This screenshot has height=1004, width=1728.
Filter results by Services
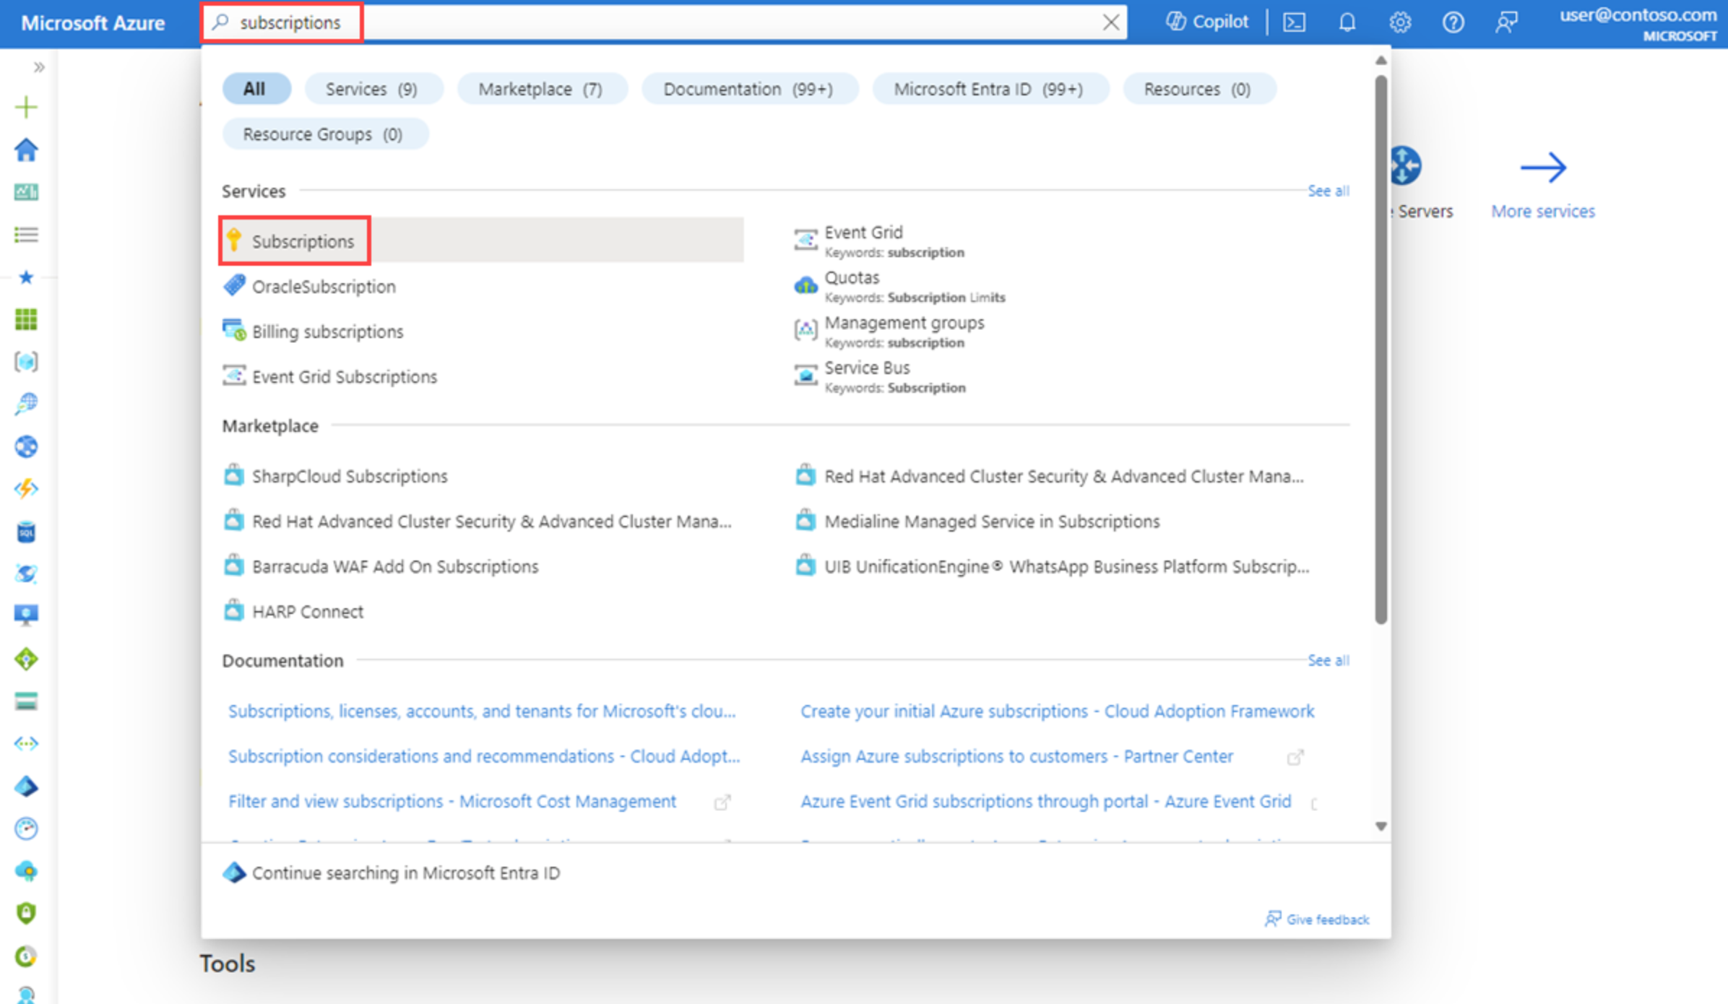tap(373, 88)
